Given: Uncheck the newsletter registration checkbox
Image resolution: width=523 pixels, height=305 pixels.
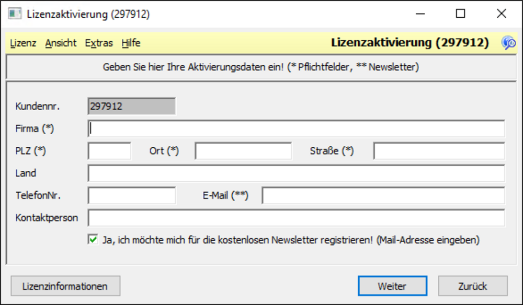Looking at the screenshot, I should coord(93,239).
